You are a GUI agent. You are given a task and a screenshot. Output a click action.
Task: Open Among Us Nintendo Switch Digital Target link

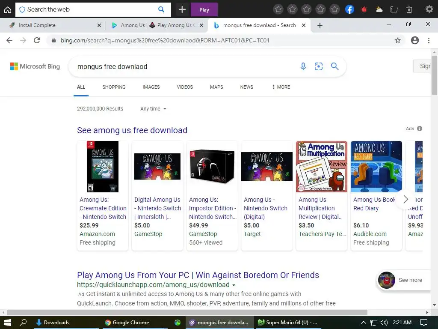(x=265, y=208)
